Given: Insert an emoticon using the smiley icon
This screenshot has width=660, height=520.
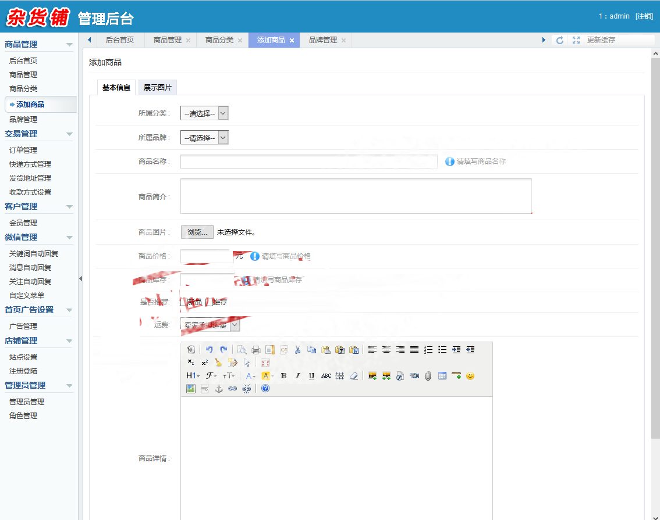Looking at the screenshot, I should (470, 376).
